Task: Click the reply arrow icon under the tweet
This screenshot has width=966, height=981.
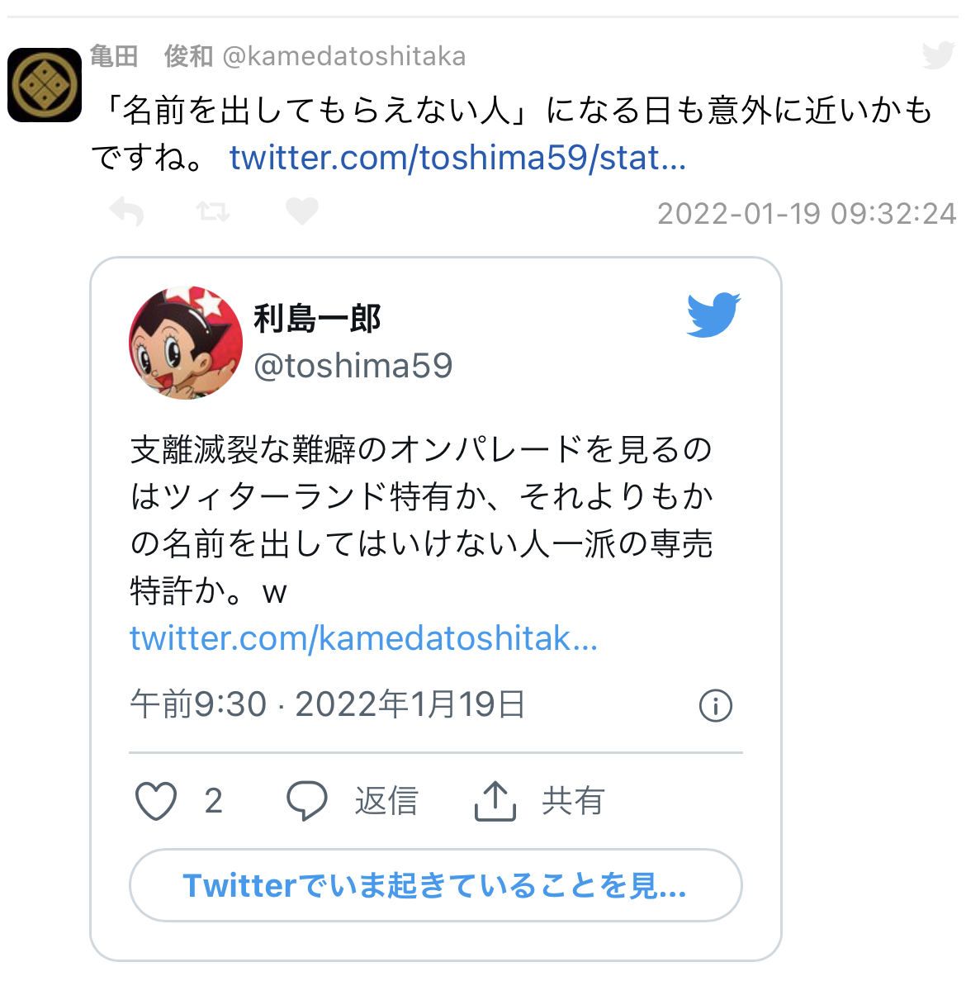Action: [x=126, y=211]
